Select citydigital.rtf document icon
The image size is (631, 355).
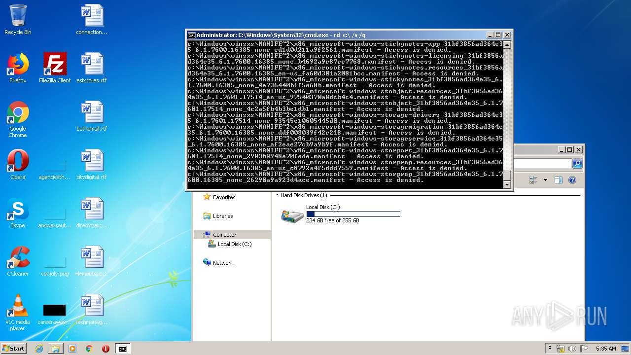point(92,165)
